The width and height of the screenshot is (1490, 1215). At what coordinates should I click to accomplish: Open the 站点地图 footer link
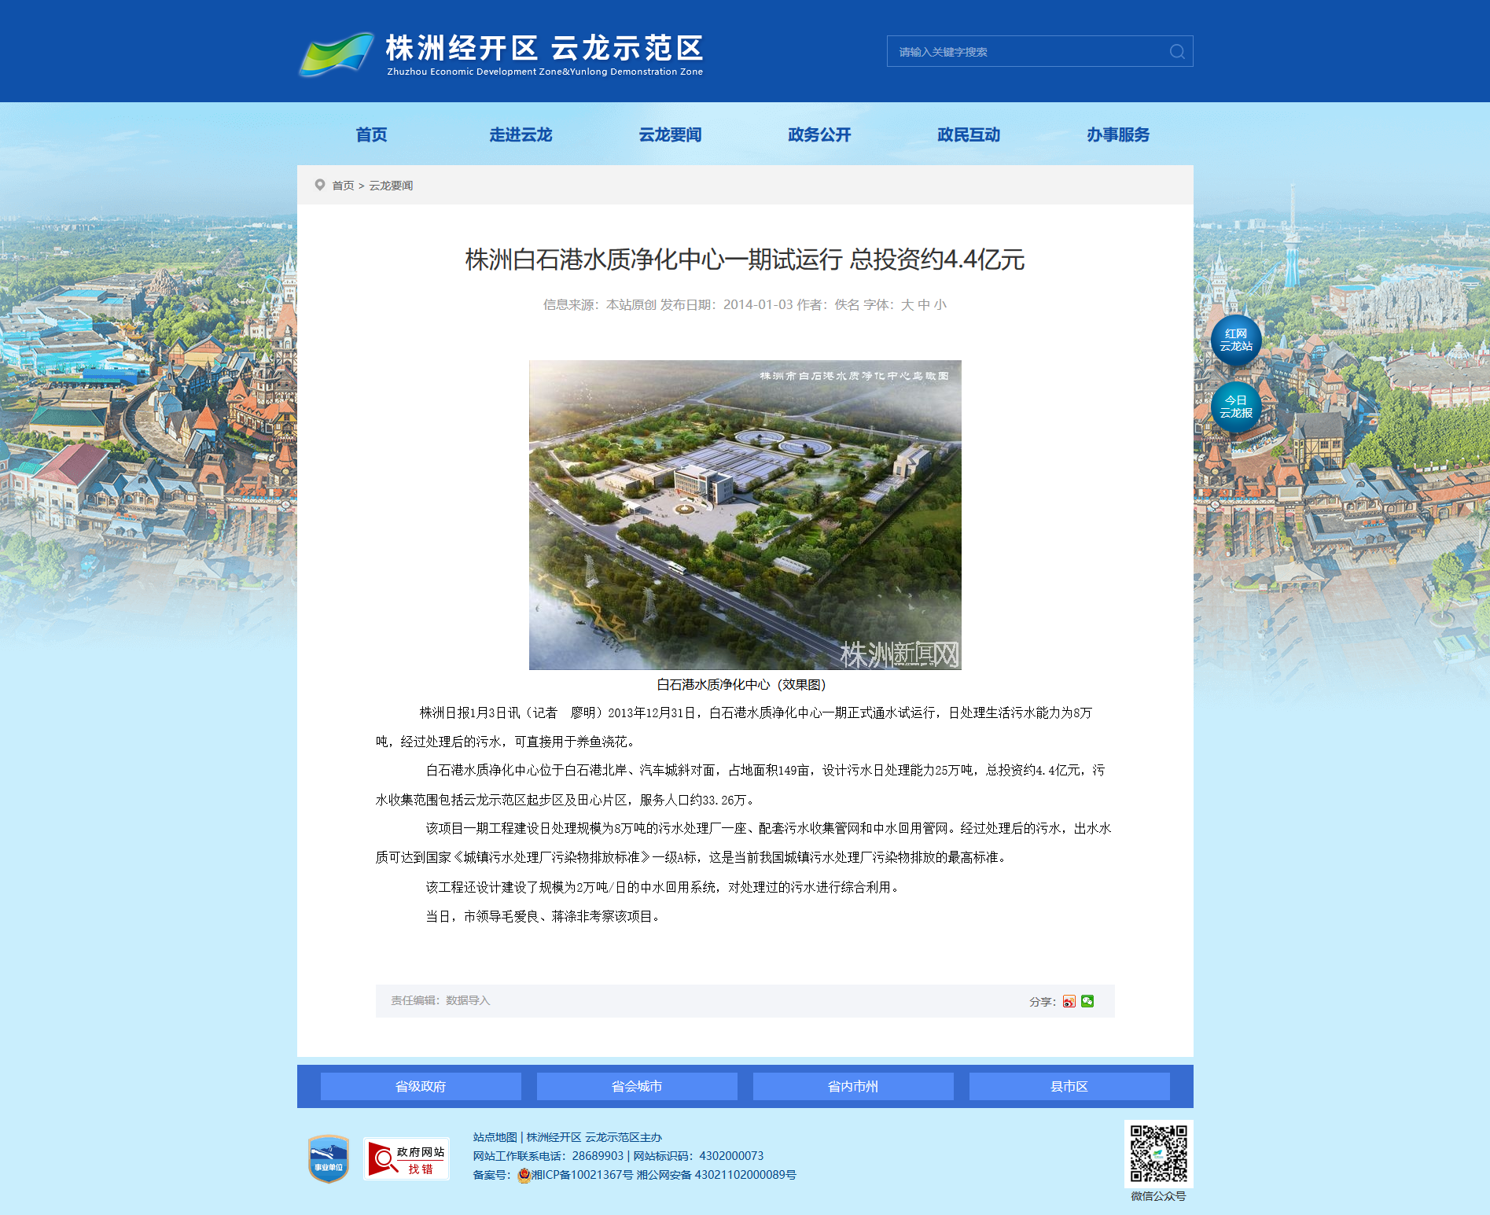coord(495,1137)
